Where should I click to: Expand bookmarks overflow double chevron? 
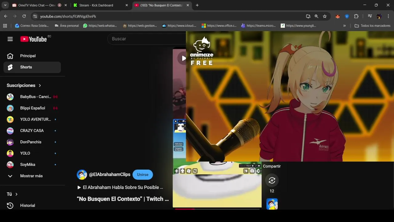[344, 26]
